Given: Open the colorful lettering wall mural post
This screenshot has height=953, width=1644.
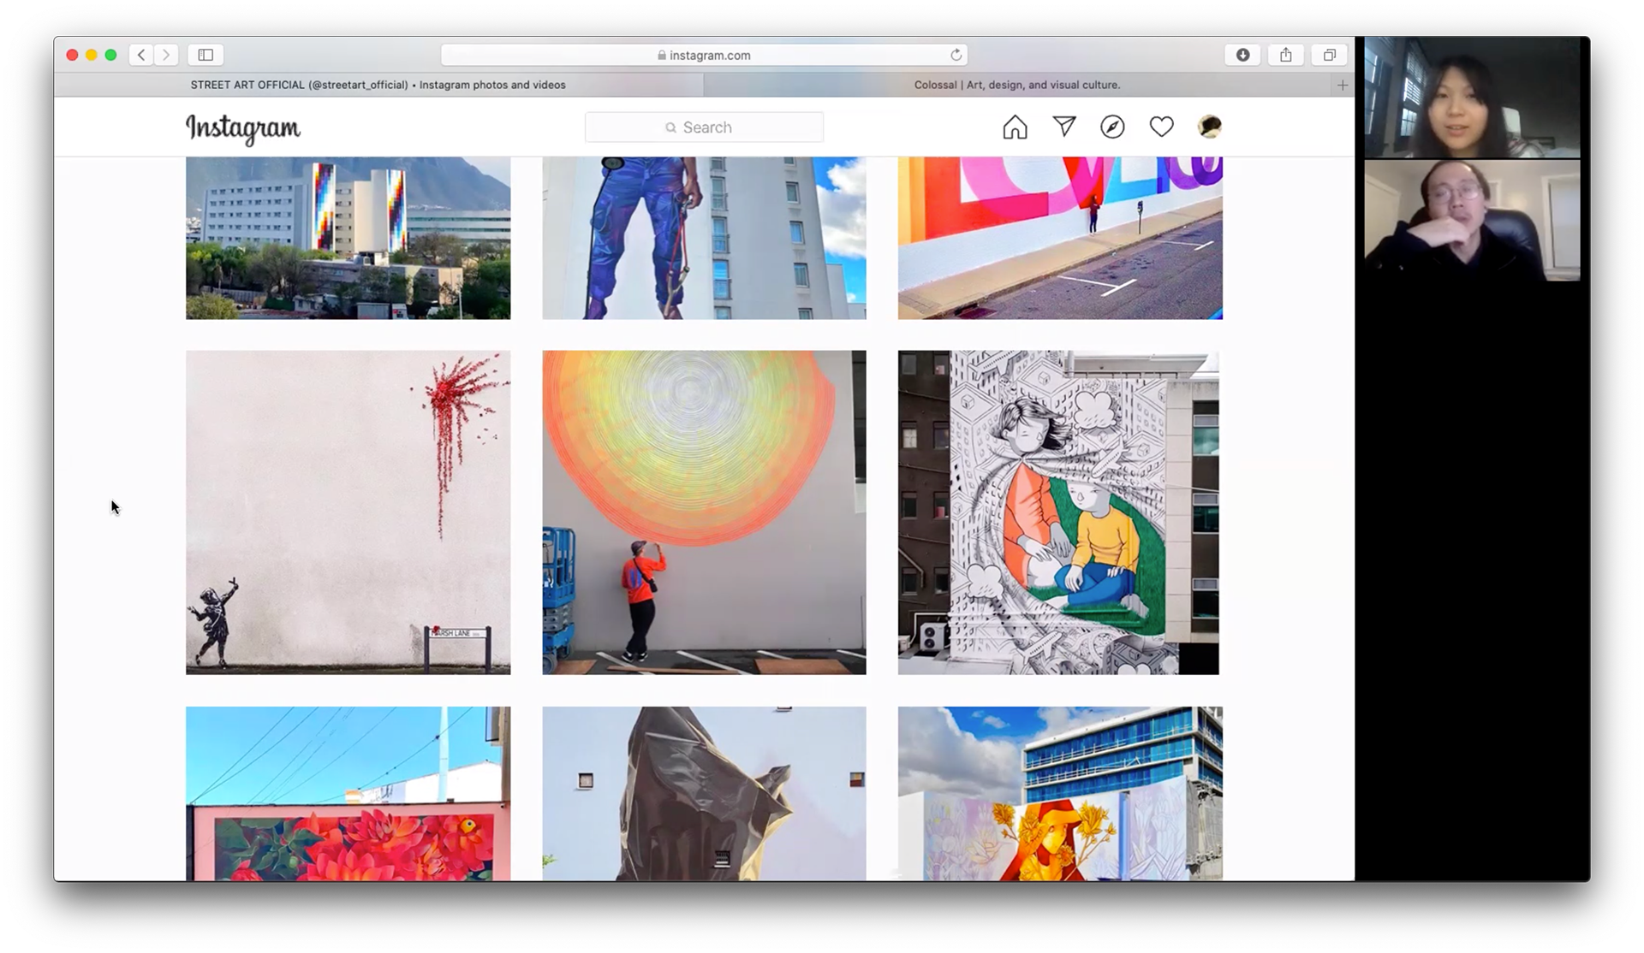Looking at the screenshot, I should [x=1060, y=238].
